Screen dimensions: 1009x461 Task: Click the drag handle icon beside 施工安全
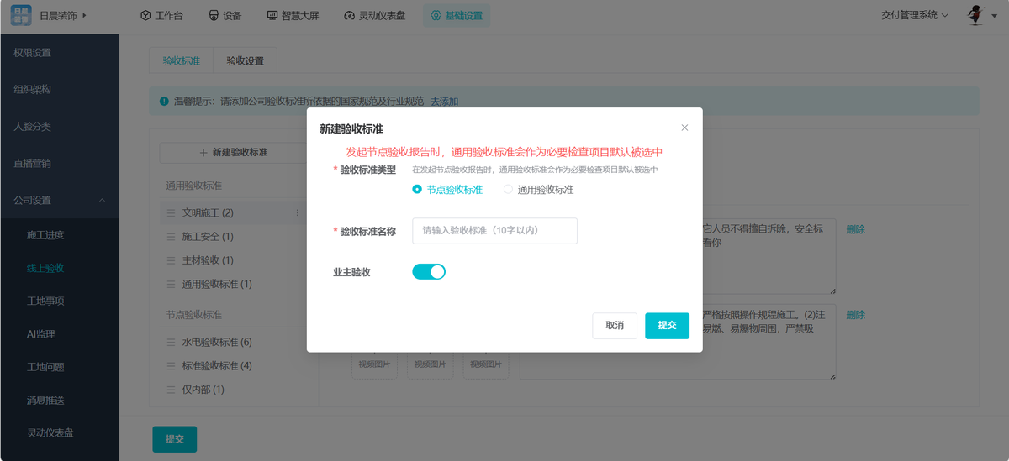pos(171,237)
